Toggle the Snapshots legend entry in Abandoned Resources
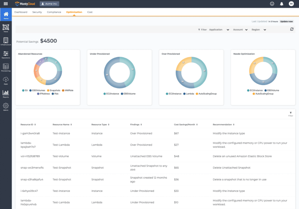The width and height of the screenshot is (299, 209). coord(53,90)
